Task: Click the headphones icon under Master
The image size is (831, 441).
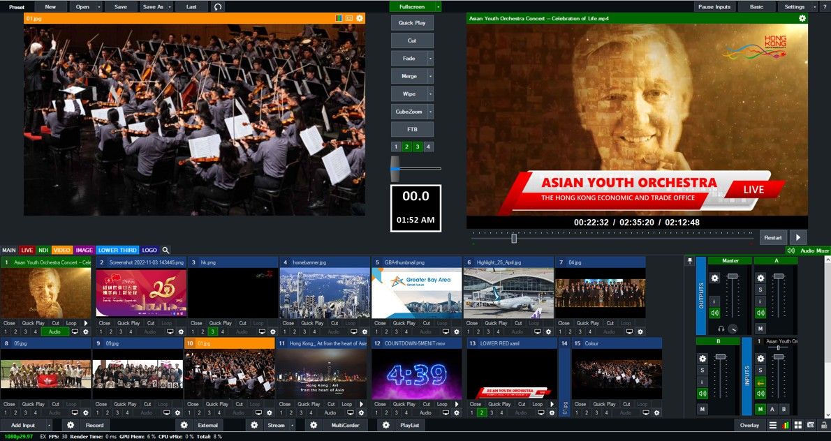Action: (721, 329)
